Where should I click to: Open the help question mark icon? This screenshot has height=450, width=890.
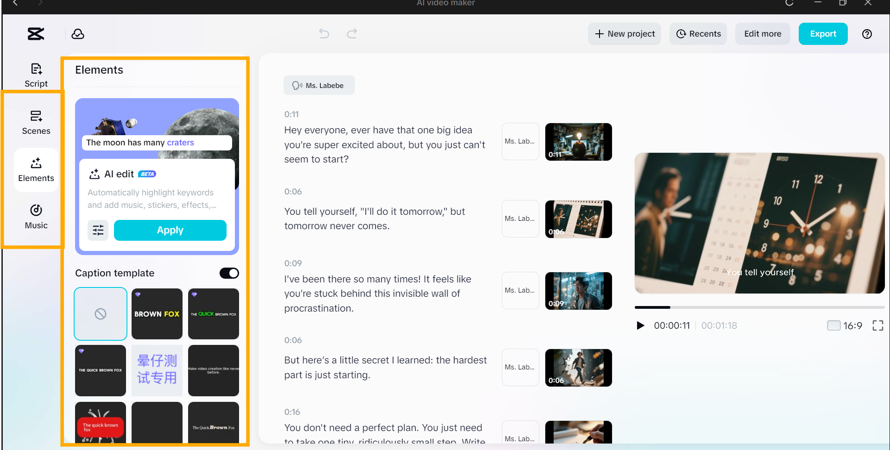click(x=867, y=34)
